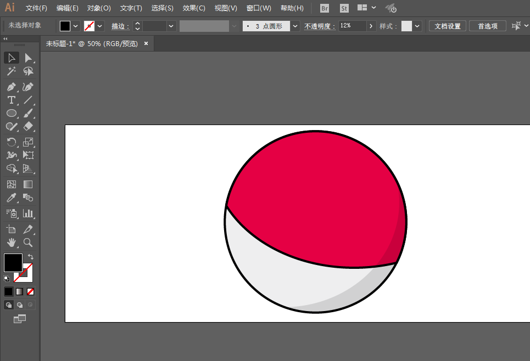Screen dimensions: 530x361
Task: Click the 首选项 button
Action: [x=487, y=26]
